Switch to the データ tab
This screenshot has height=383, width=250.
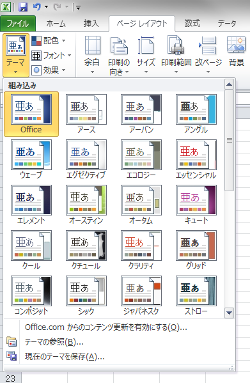coord(227,24)
